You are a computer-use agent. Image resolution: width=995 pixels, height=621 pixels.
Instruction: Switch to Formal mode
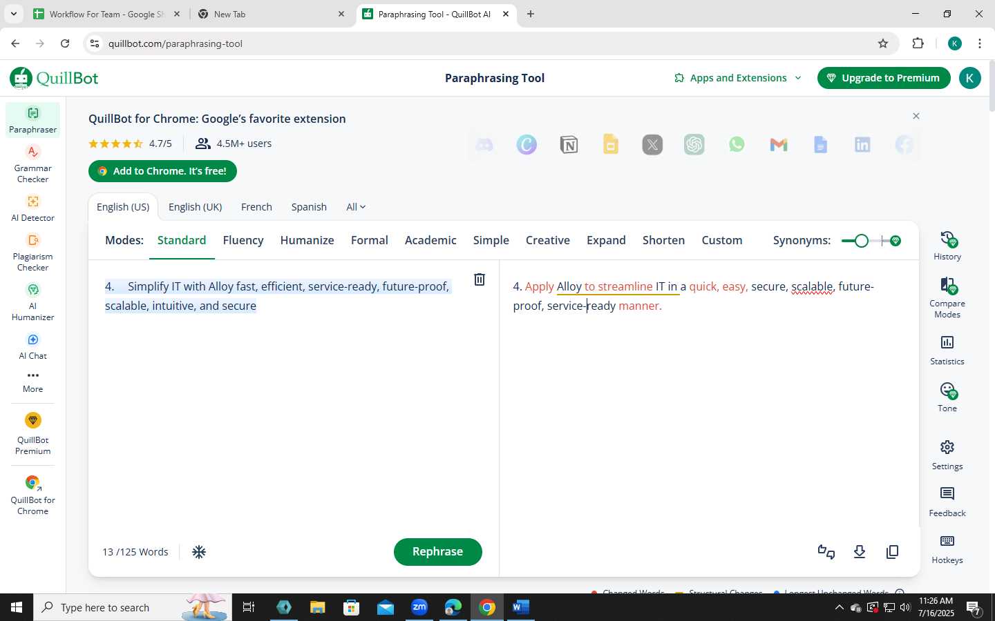click(x=369, y=240)
